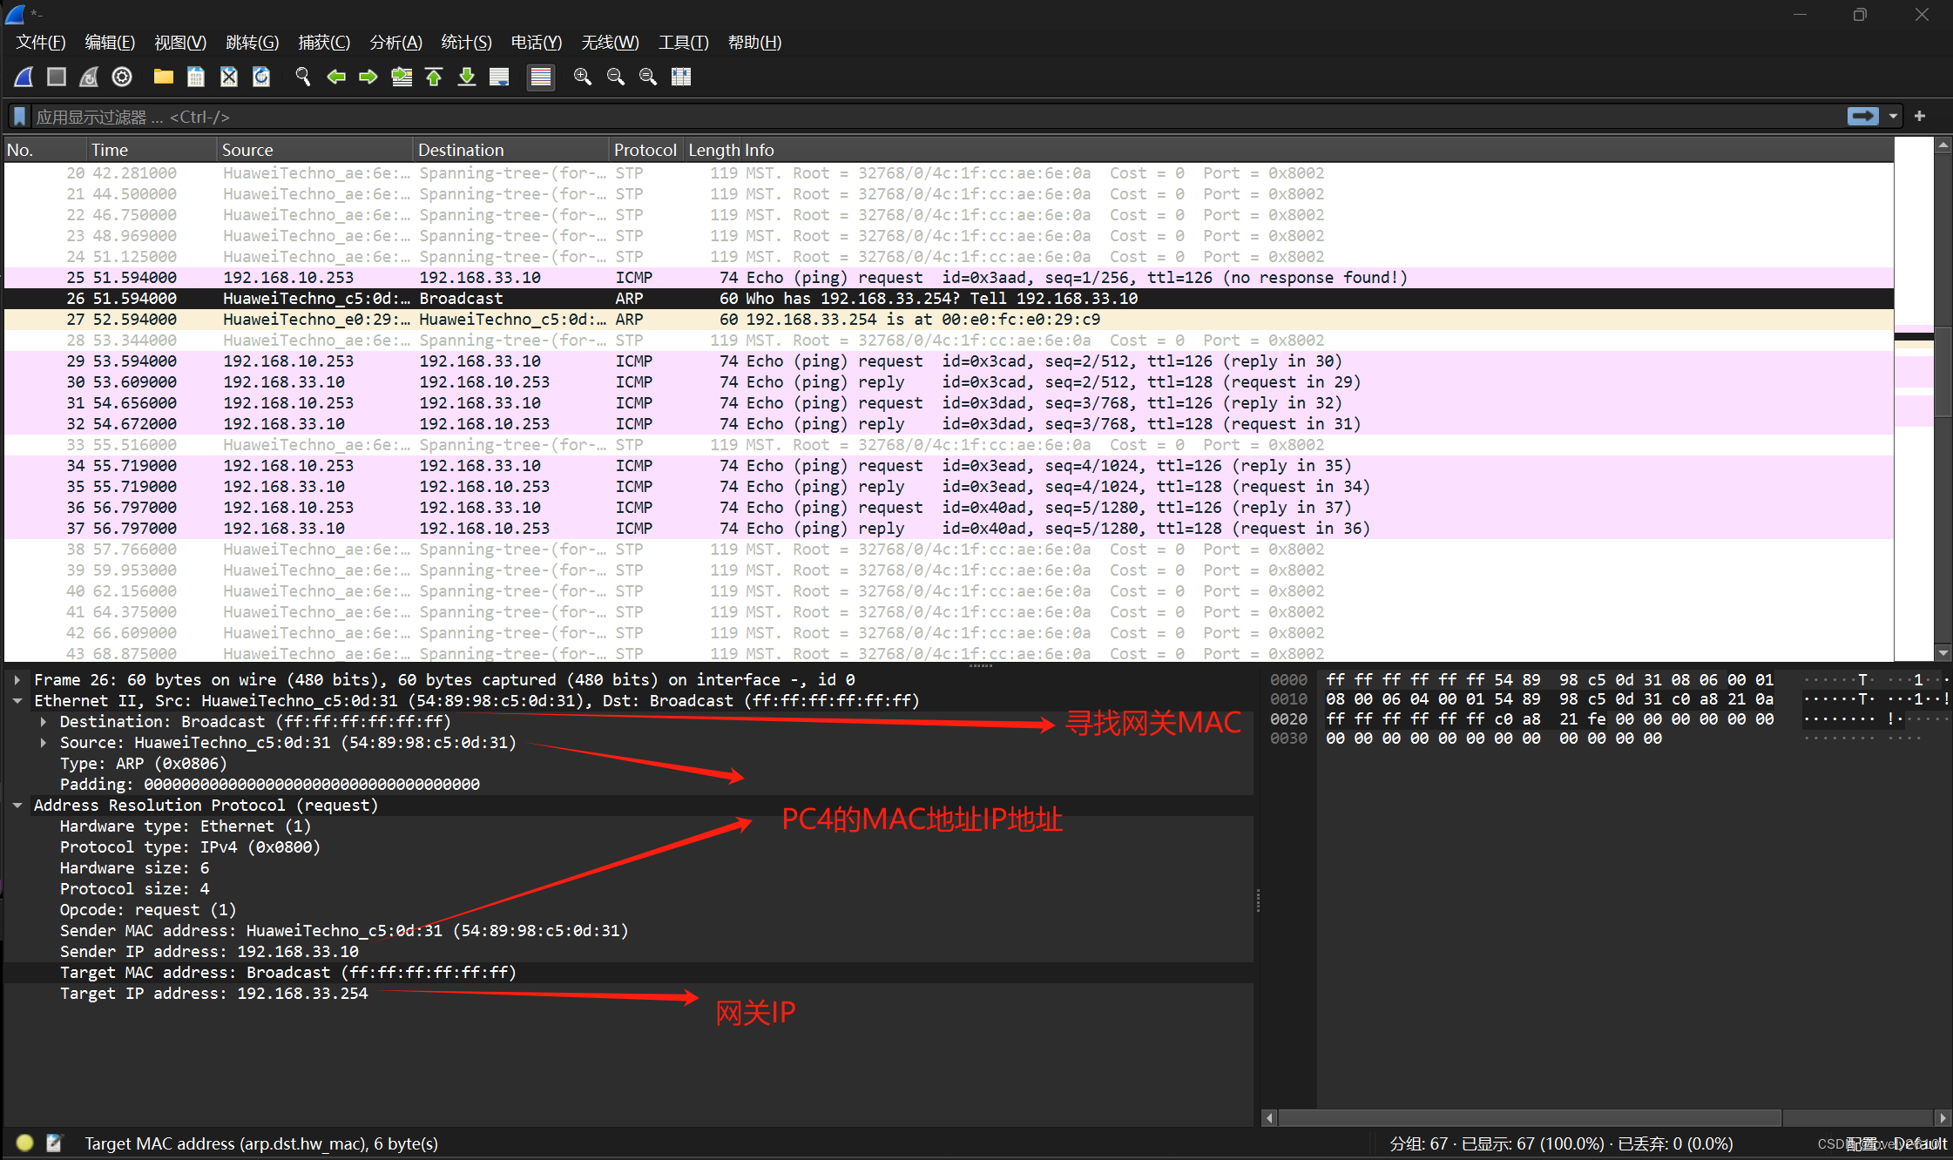This screenshot has height=1160, width=1953.
Task: Jump to the first packet with the arrow icon
Action: tap(434, 77)
